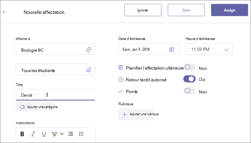The height and width of the screenshot is (143, 251).
Task: Click Ajouter une rubrique button
Action: coord(136,114)
